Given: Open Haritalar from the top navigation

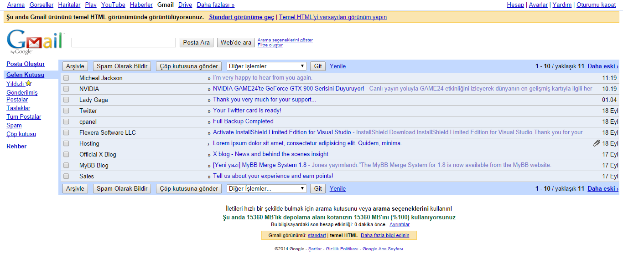Looking at the screenshot, I should [x=69, y=5].
